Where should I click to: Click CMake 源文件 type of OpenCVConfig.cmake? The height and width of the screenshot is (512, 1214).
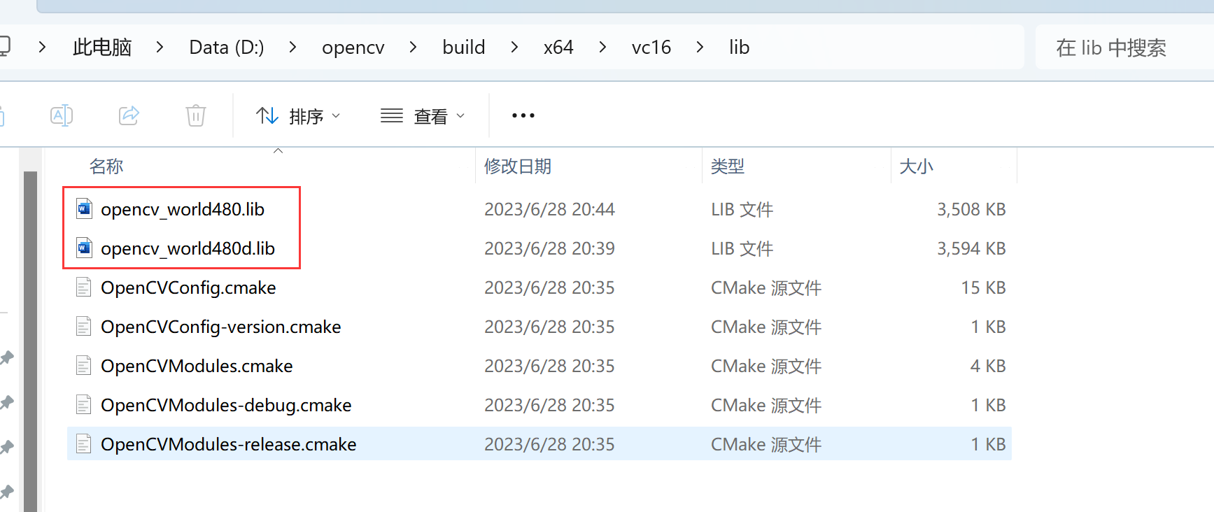pyautogui.click(x=766, y=287)
